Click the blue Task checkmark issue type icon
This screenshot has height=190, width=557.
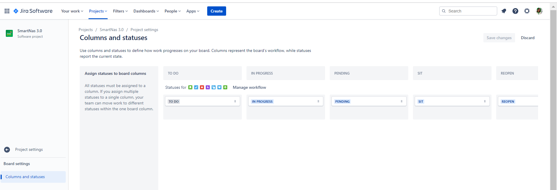click(196, 87)
